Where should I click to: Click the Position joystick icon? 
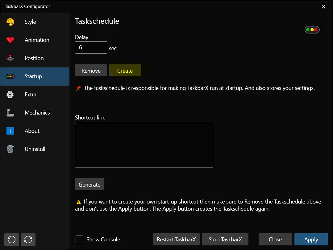(x=10, y=58)
